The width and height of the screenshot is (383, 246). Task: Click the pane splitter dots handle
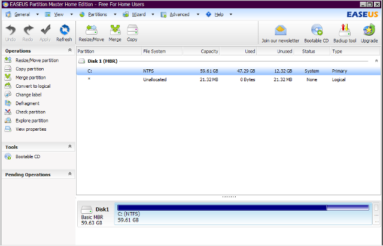pyautogui.click(x=229, y=196)
